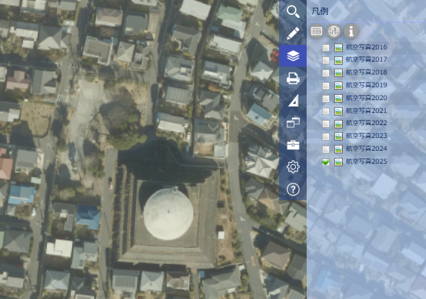This screenshot has height=299, width=426.
Task: Enable the 航空写真2023 layer checkbox
Action: [x=326, y=137]
